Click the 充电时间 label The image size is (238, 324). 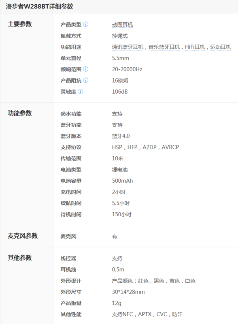click(71, 192)
